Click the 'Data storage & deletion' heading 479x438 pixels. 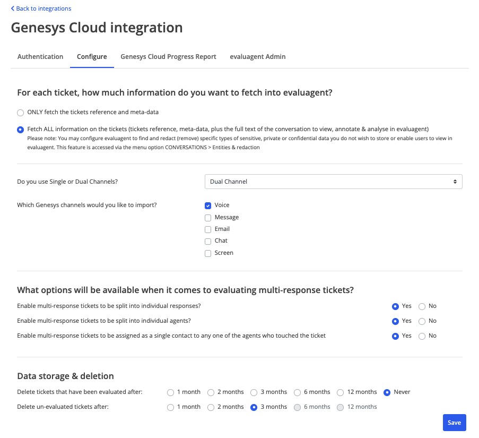point(65,376)
